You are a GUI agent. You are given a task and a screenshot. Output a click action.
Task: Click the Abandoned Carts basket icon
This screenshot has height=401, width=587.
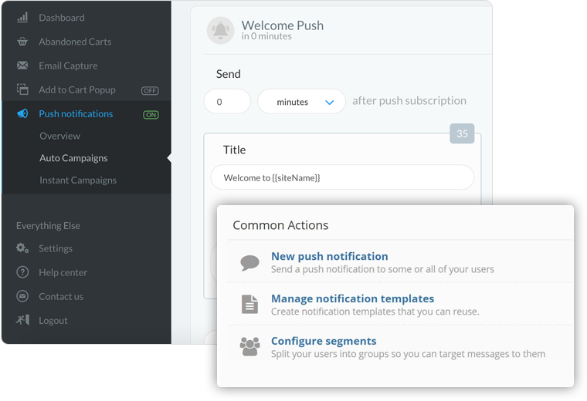coord(22,42)
